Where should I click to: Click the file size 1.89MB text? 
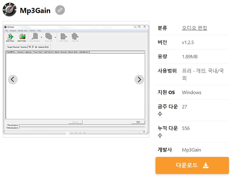(190, 57)
